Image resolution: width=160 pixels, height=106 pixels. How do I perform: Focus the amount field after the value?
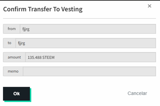[105, 57]
